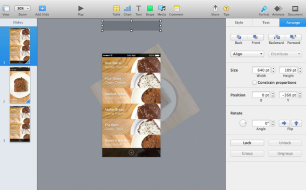
Task: Adjust the Width stepper arrows
Action: [x=273, y=70]
